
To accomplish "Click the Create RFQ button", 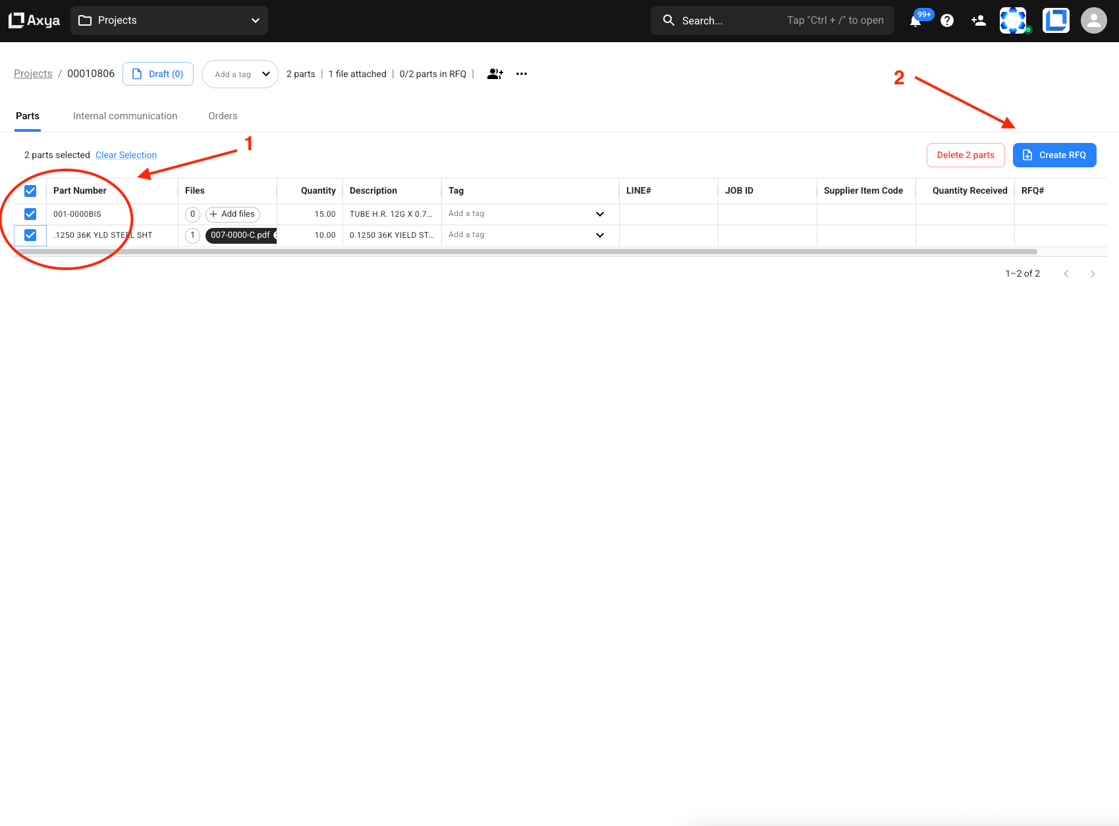I will pos(1054,155).
